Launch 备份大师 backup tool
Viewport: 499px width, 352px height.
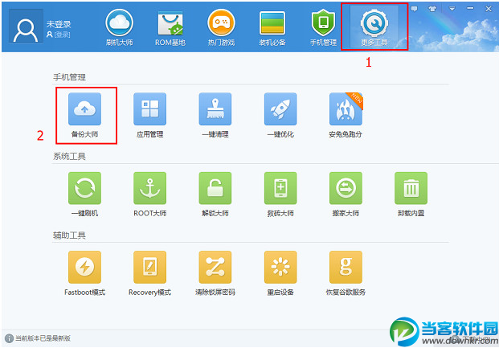tap(84, 116)
